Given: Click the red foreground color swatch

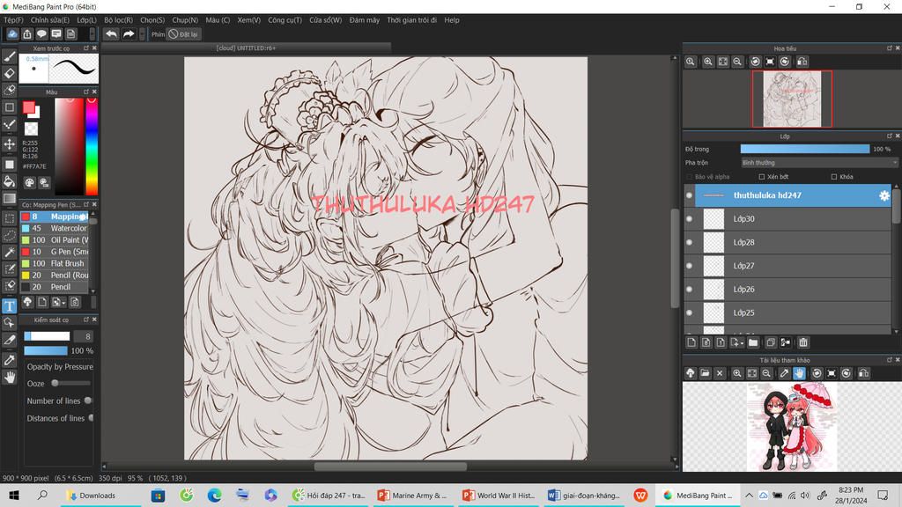Looking at the screenshot, I should [29, 107].
